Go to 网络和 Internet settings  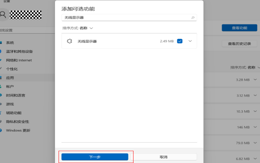pyautogui.click(x=19, y=60)
